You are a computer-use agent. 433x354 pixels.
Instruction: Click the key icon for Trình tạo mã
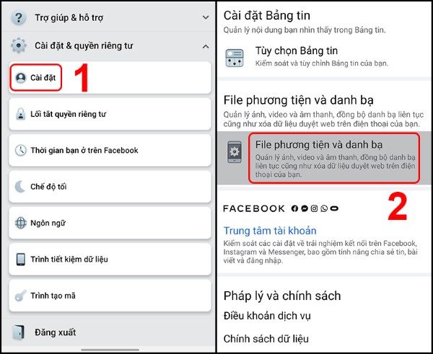pos(20,296)
